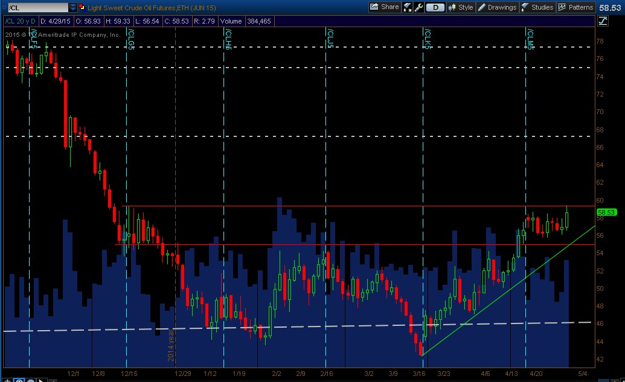The height and width of the screenshot is (382, 625).
Task: Click the /CLM5 contract expiration marker
Action: coord(530,39)
